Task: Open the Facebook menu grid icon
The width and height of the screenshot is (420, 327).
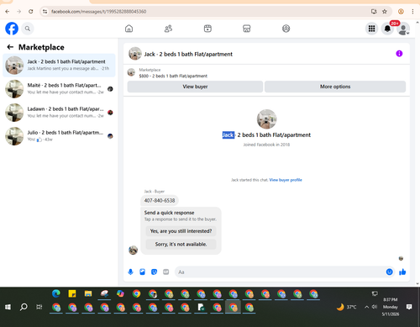Action: point(371,29)
